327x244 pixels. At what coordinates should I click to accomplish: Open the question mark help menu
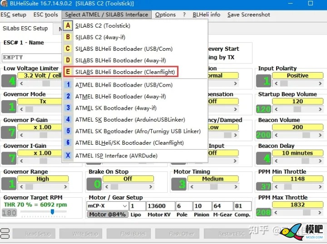[184, 15]
